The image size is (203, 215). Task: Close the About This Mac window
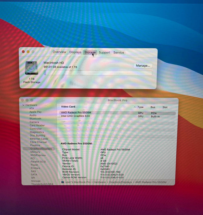[x=23, y=52]
